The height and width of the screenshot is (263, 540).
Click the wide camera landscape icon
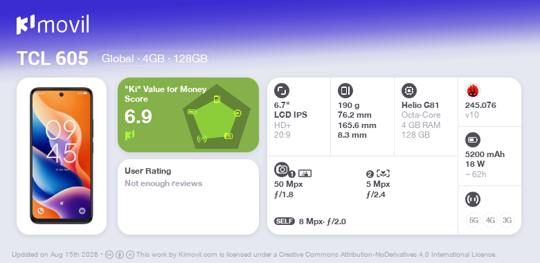(305, 174)
